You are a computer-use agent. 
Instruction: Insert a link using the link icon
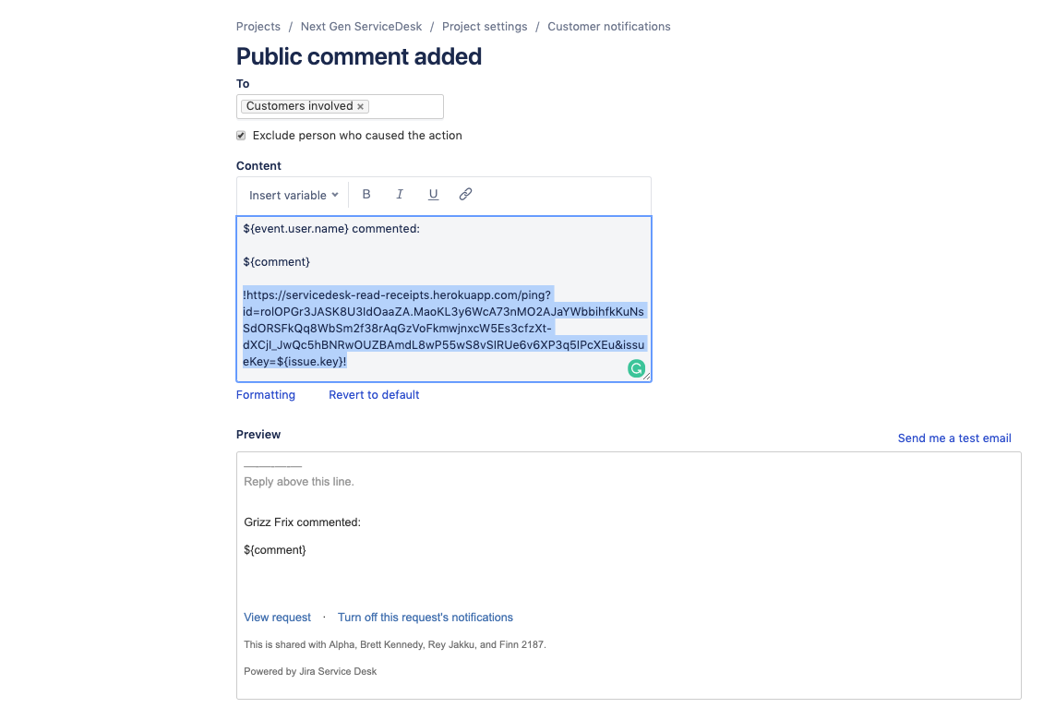point(466,195)
